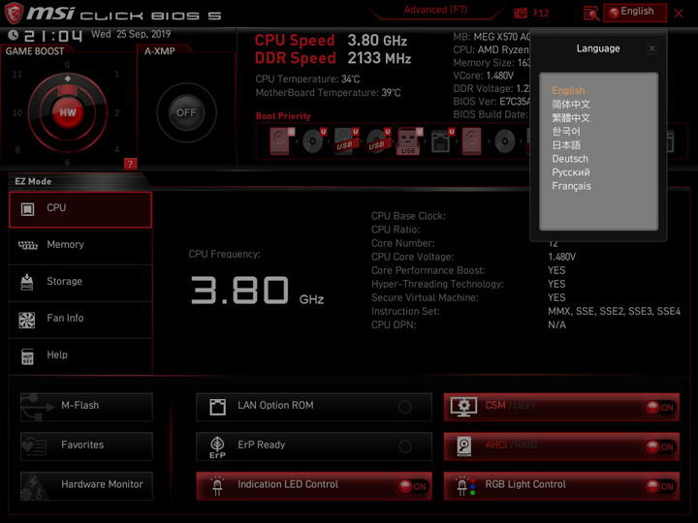Select the USB optical drive boot icon
Viewport: 698px width, 523px height.
[377, 141]
